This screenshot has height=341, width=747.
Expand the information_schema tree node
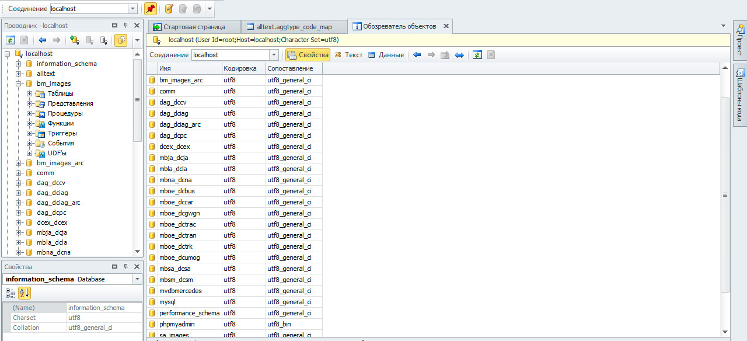point(19,64)
